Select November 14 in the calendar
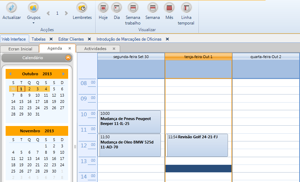Viewport: 300px width, 182px height. point(38,159)
